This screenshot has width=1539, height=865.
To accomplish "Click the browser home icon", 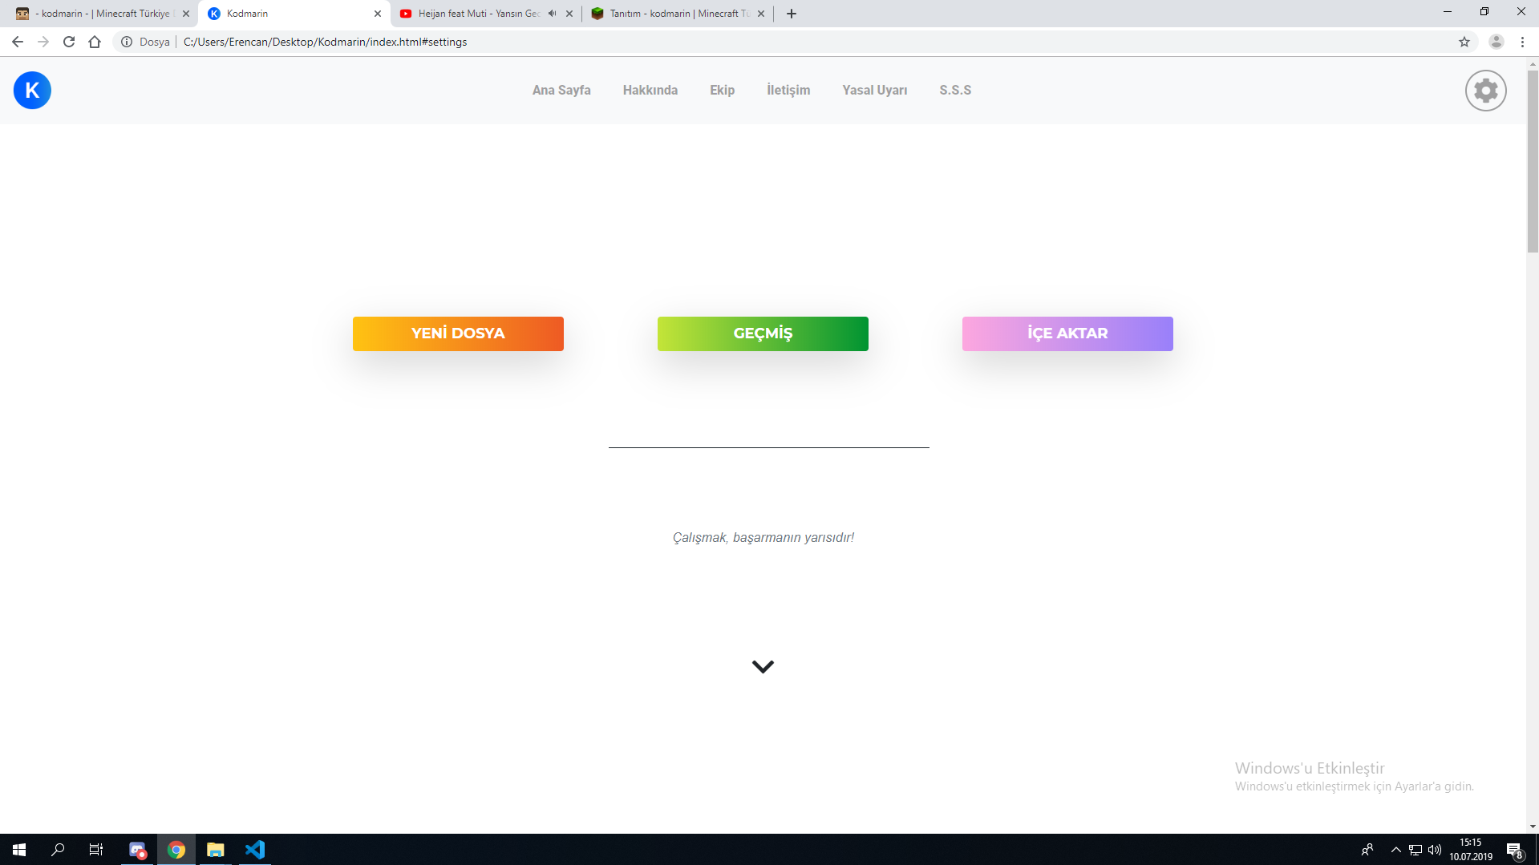I will pos(95,42).
